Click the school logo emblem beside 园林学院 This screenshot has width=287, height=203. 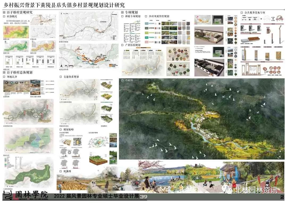point(8,196)
